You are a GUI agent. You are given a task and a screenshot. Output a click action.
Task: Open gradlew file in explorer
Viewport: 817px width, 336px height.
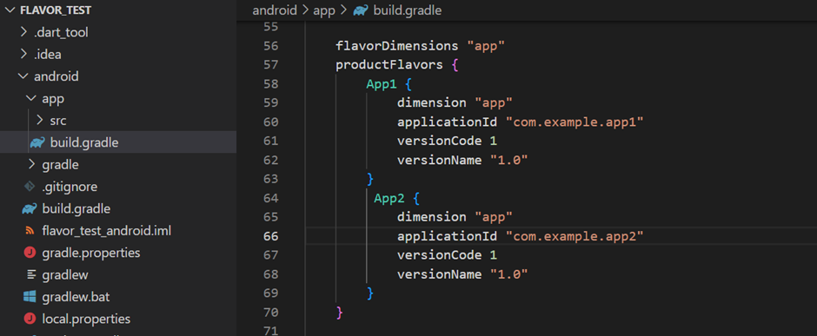pos(65,274)
